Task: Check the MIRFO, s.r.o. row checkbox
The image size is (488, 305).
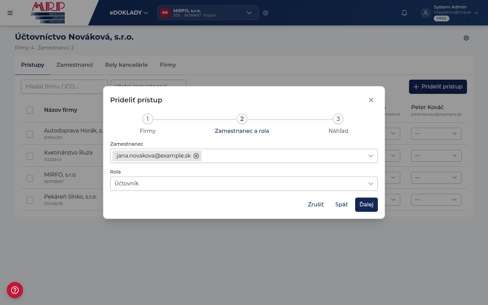Action: [30, 178]
